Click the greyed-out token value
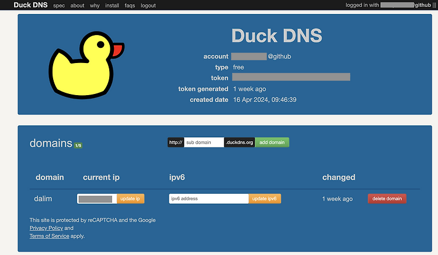The height and width of the screenshot is (255, 438). pyautogui.click(x=291, y=77)
